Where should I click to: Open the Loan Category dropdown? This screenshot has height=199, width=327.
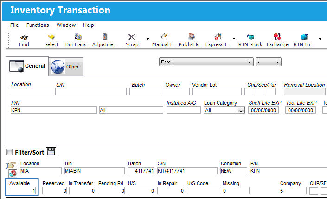pos(241,111)
